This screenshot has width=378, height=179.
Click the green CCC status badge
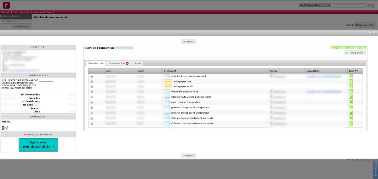[336, 48]
